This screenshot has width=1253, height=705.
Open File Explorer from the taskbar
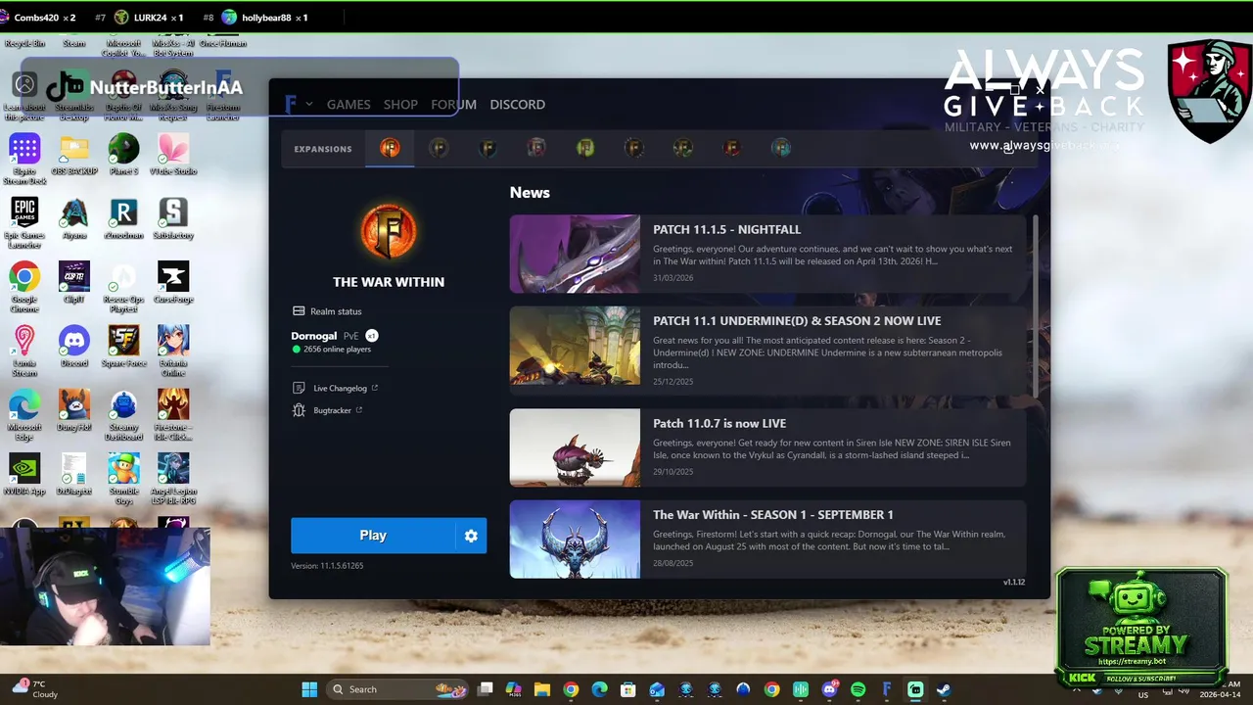[x=541, y=689]
